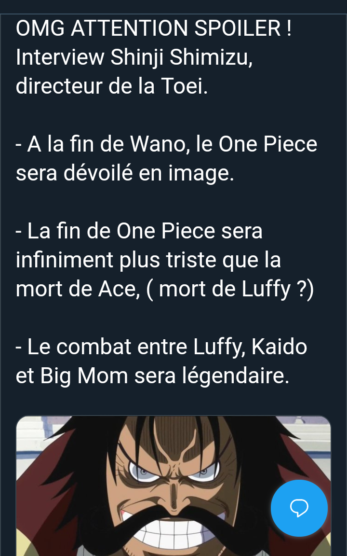Click the word 'légendaire.' ending the tweet

click(236, 376)
